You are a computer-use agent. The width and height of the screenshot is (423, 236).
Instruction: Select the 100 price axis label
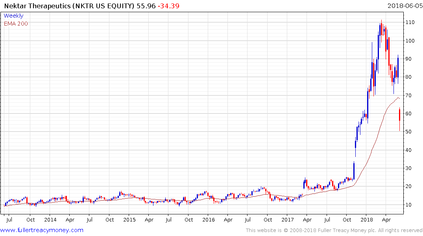click(x=410, y=41)
